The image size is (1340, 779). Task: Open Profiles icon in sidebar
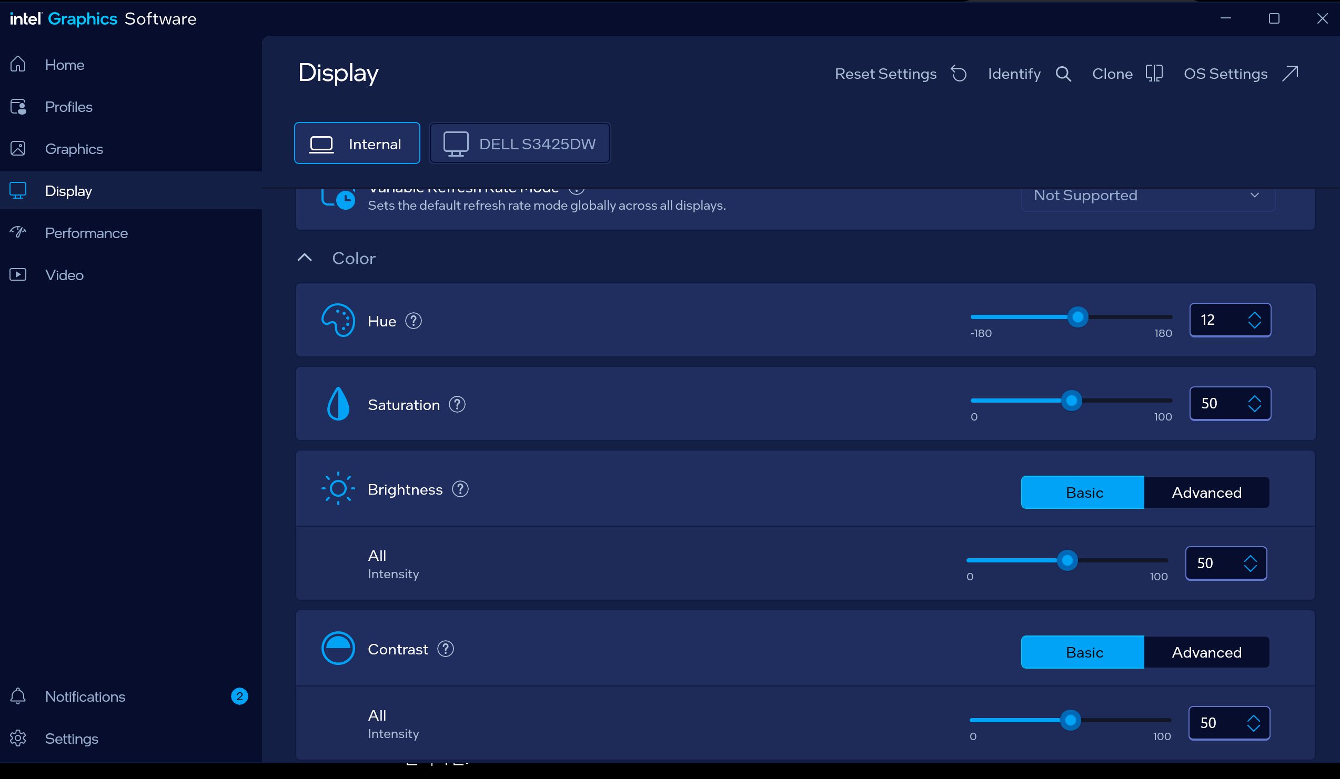point(18,107)
